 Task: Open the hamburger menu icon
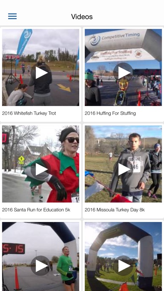click(12, 16)
